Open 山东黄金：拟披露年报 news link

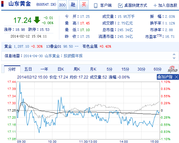(x=64, y=56)
